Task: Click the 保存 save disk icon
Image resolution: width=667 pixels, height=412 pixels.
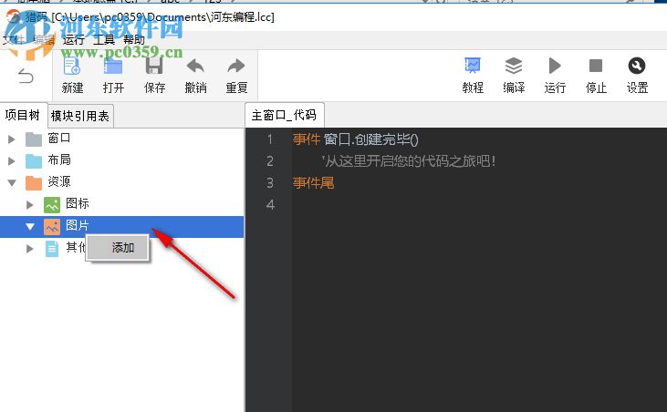Action: point(154,66)
